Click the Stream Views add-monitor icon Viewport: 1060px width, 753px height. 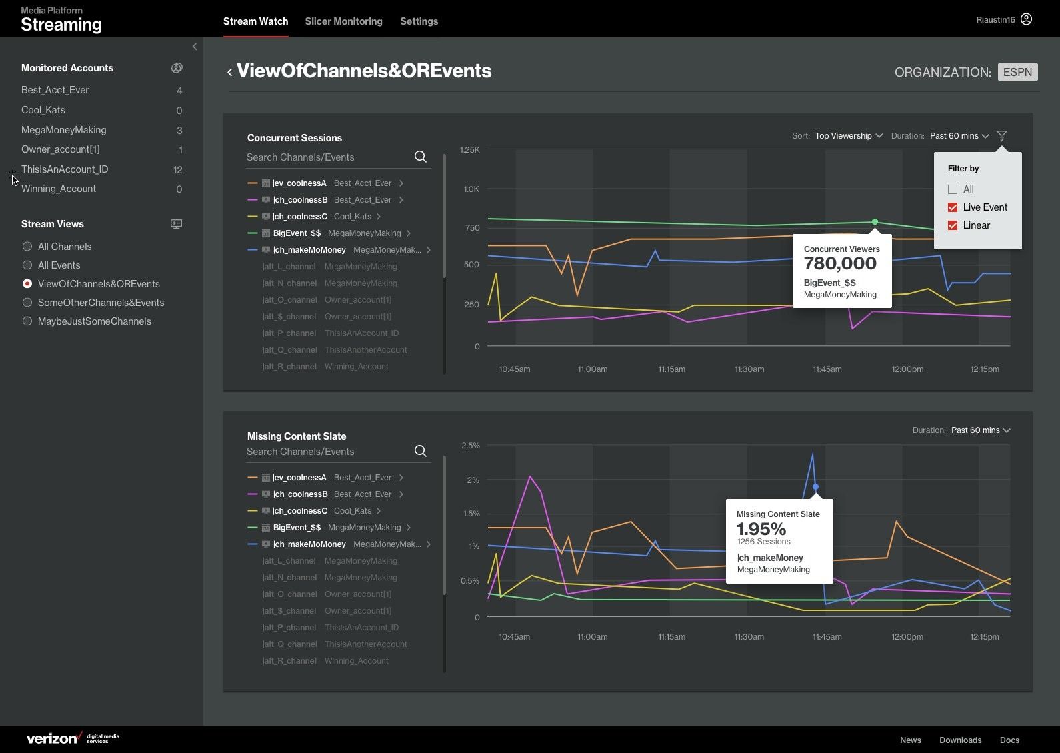point(177,224)
